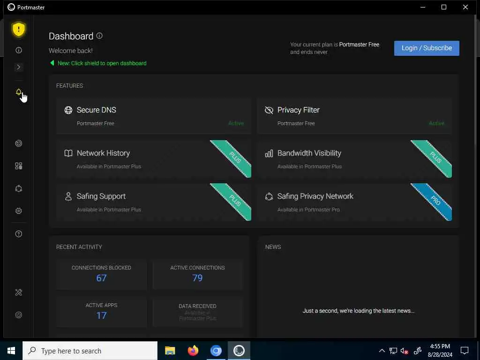Launch Firefox from the taskbar
The height and width of the screenshot is (360, 480).
193,351
